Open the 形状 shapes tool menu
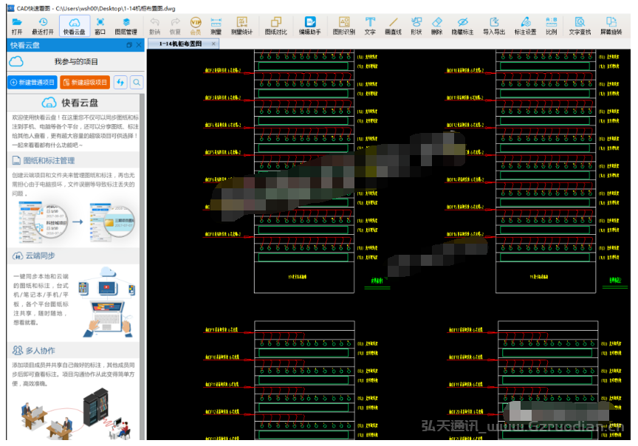 coord(416,26)
